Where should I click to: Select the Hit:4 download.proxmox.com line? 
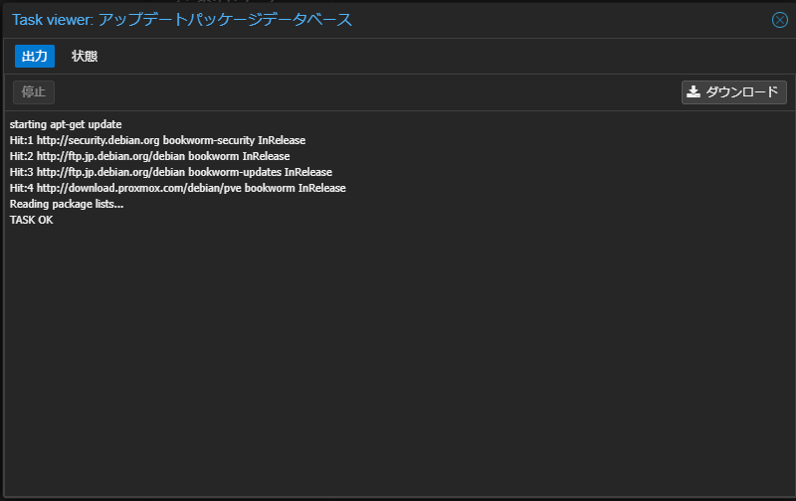click(178, 188)
